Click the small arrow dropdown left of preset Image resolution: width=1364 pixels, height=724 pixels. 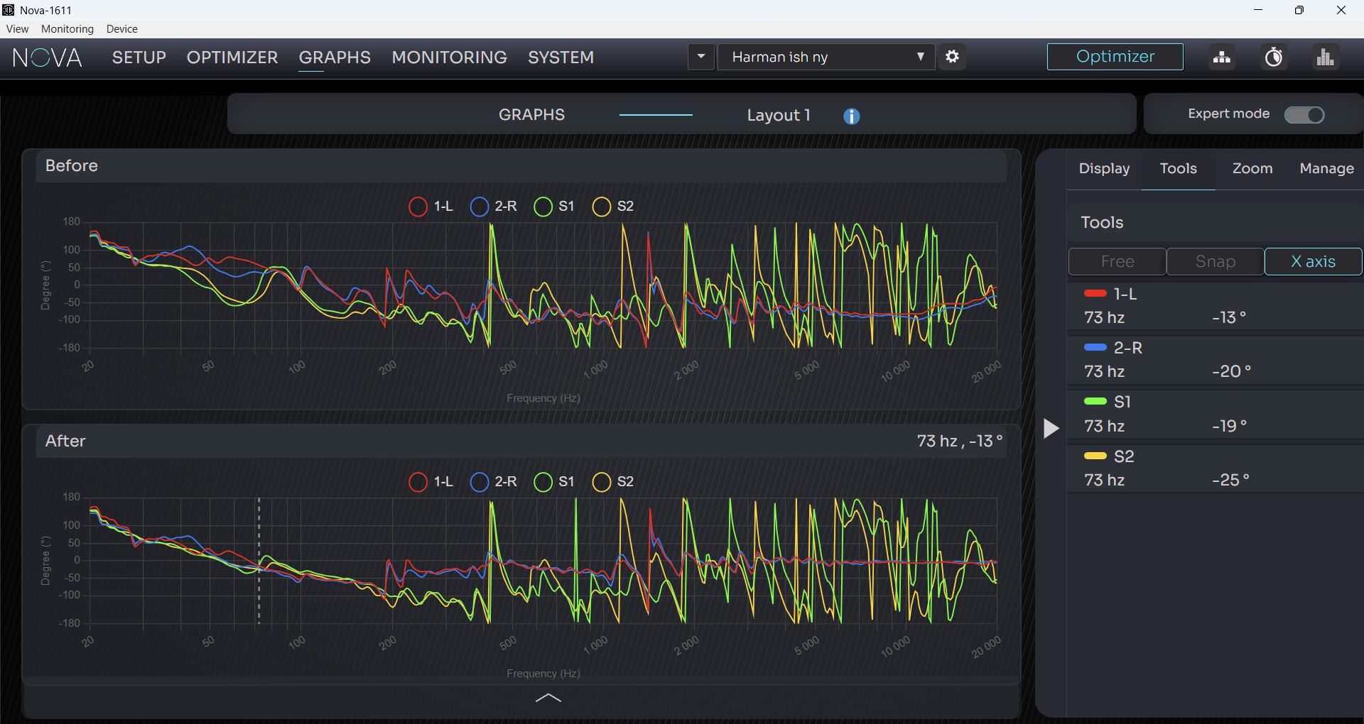coord(701,57)
